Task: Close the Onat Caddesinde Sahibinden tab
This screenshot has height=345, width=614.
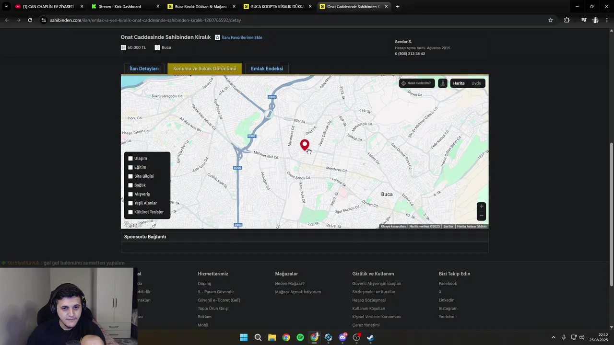Action: (x=386, y=7)
